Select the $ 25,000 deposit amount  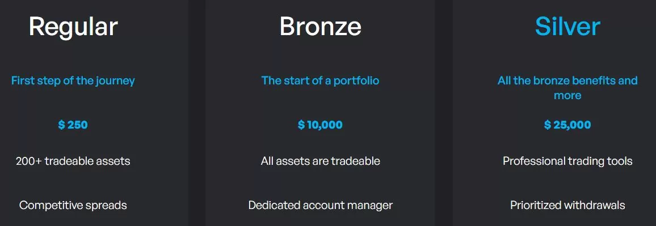point(567,125)
